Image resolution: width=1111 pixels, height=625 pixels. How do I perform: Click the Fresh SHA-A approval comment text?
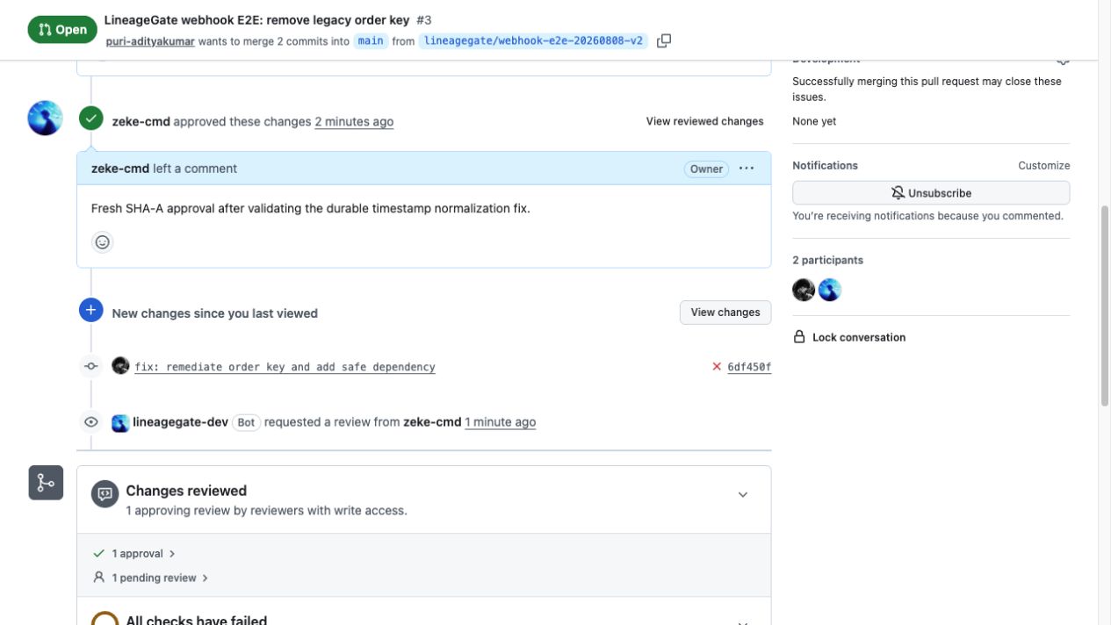point(311,208)
